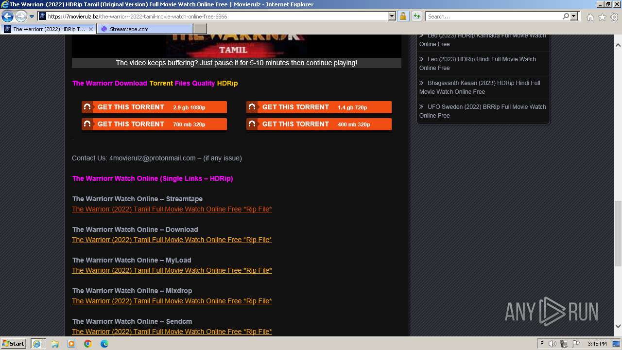Click the 3:45 PM taskbar clock
622x350 pixels.
pyautogui.click(x=597, y=344)
